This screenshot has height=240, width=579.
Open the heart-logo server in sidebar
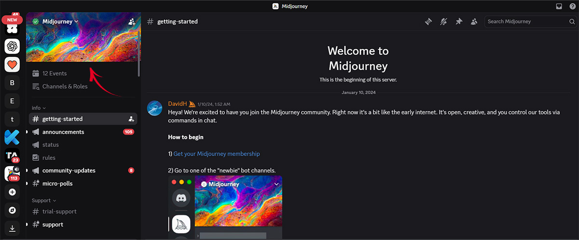click(12, 65)
